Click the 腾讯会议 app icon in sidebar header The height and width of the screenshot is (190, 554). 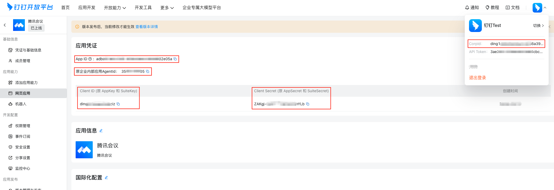point(19,25)
